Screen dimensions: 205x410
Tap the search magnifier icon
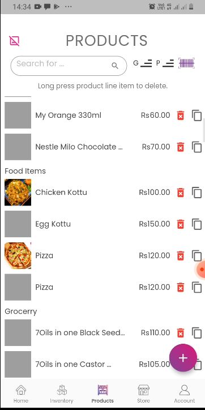pos(115,66)
